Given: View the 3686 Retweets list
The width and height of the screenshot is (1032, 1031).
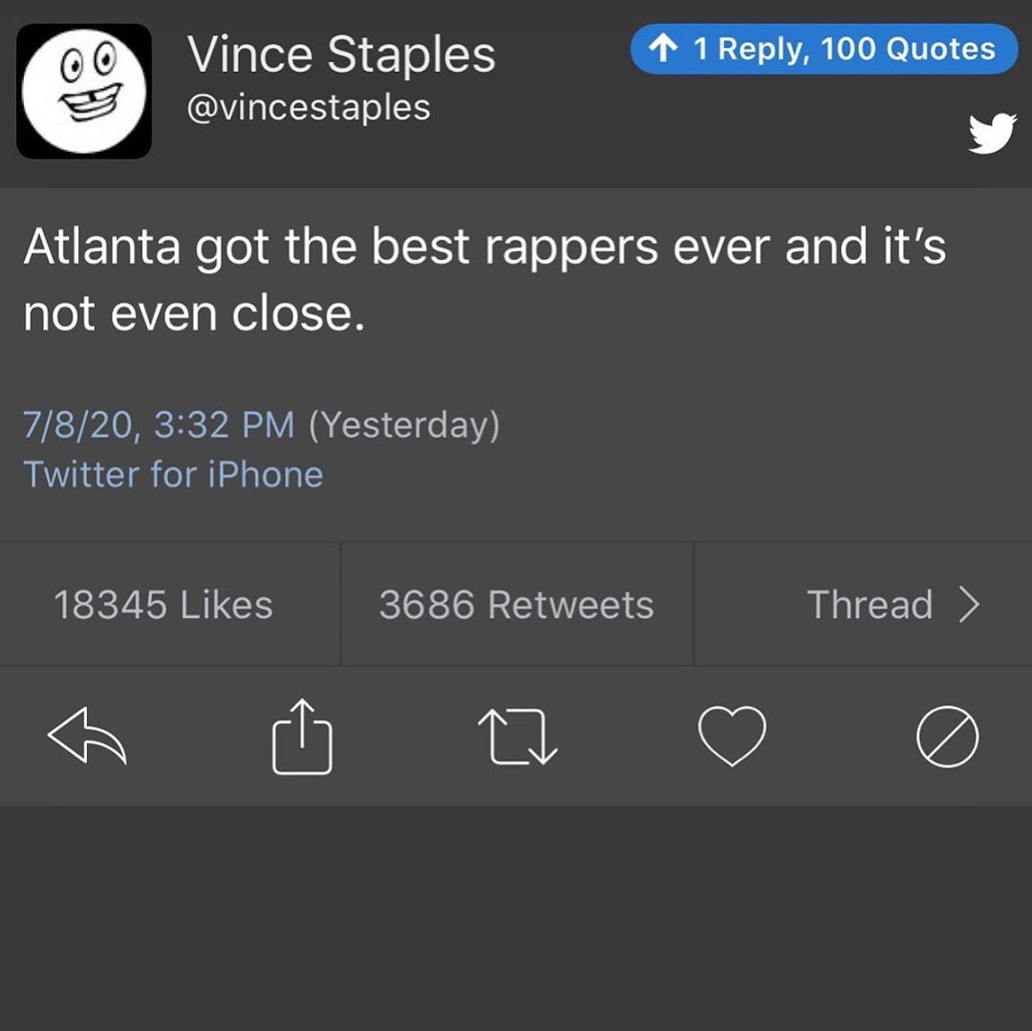Looking at the screenshot, I should pos(517,604).
